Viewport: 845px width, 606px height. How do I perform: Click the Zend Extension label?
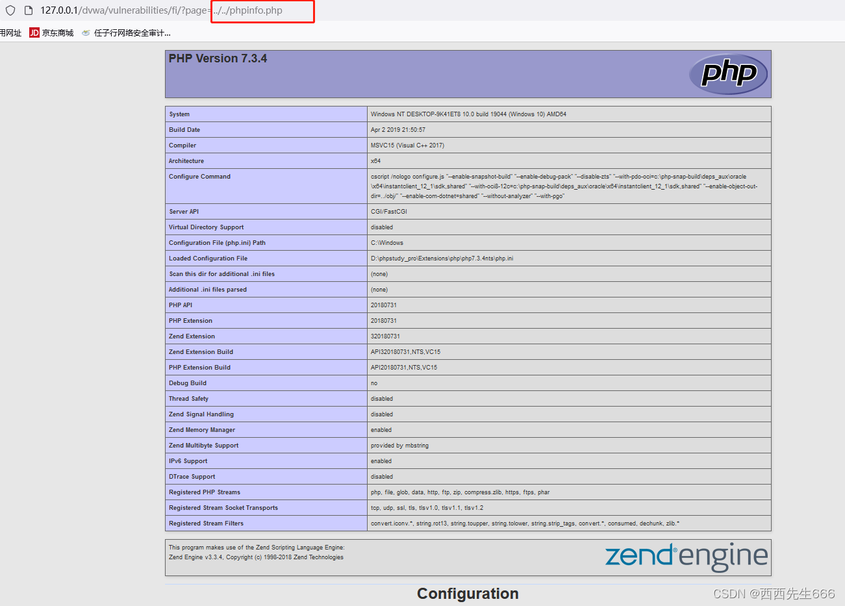[x=192, y=336]
